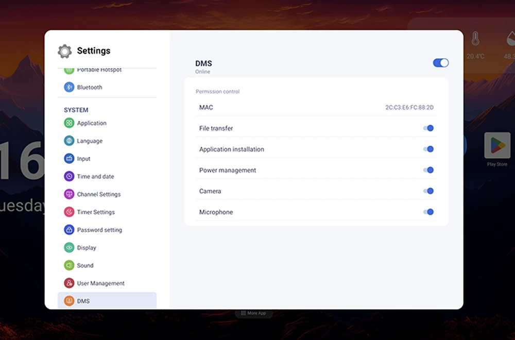Select the Display eye icon
The height and width of the screenshot is (340, 515).
(x=69, y=247)
